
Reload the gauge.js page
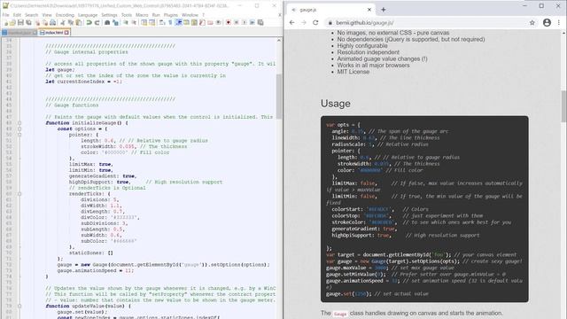point(315,22)
